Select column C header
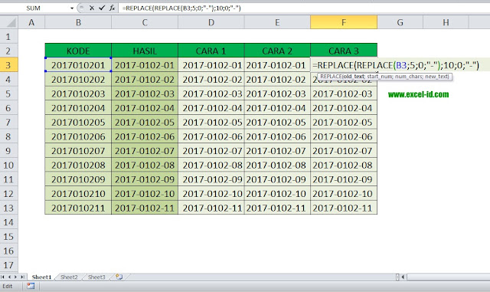The height and width of the screenshot is (292, 490). [145, 22]
